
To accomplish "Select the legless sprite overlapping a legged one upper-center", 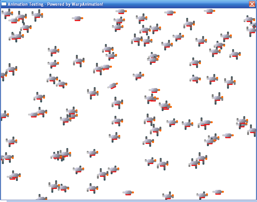I will 106,67.
